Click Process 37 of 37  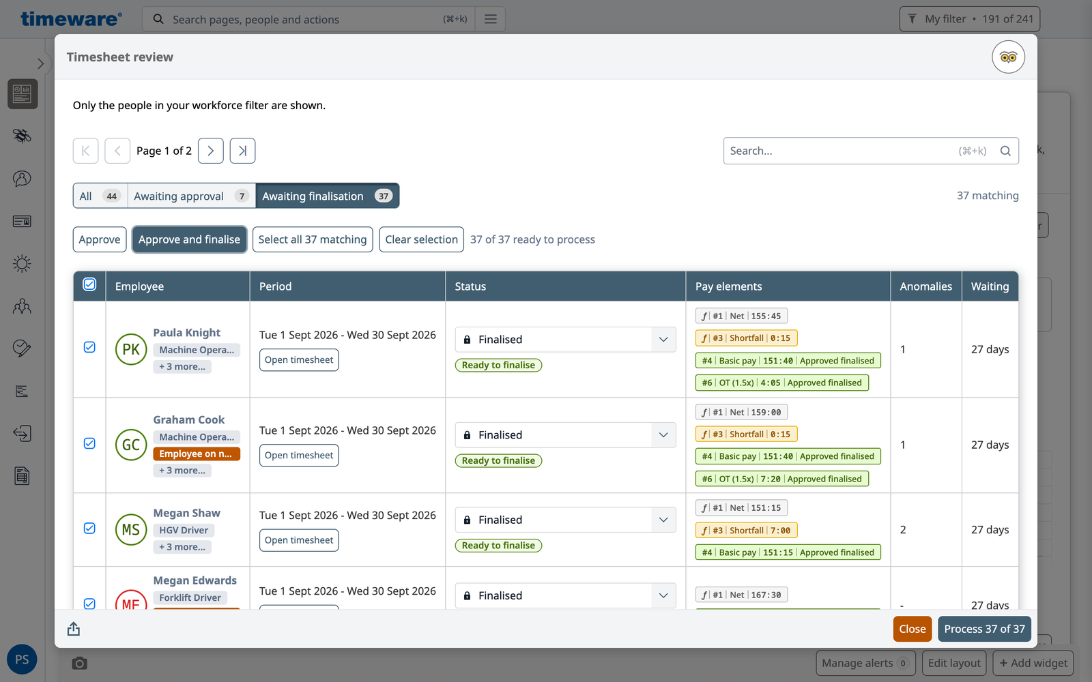click(x=984, y=629)
